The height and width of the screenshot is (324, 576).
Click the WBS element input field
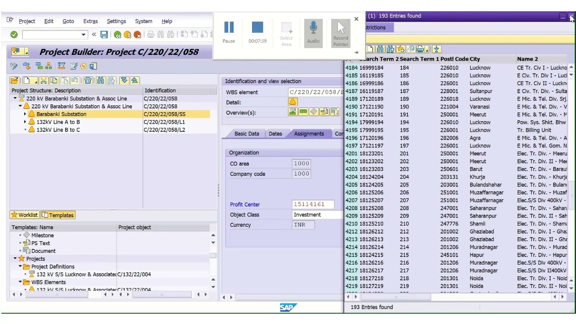(x=315, y=92)
